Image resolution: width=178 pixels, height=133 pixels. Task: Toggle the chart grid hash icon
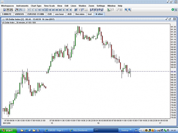tap(76, 10)
